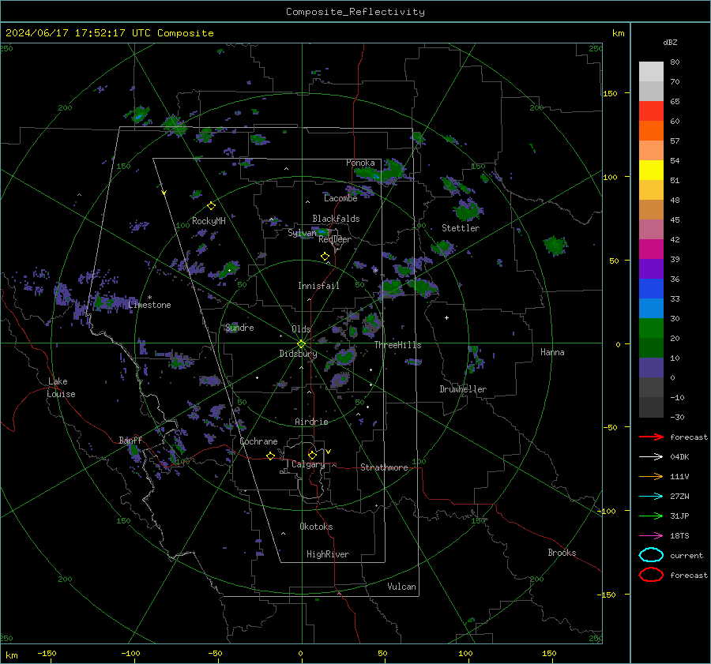The width and height of the screenshot is (711, 664).
Task: Choose the yellow 51–54 dBZ swatch
Action: point(651,171)
